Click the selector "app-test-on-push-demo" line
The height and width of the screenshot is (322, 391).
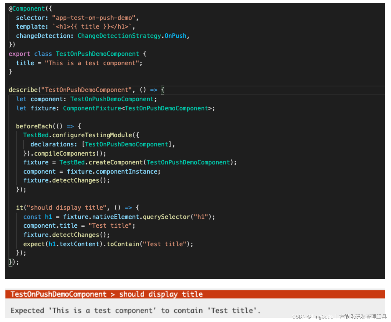point(77,18)
